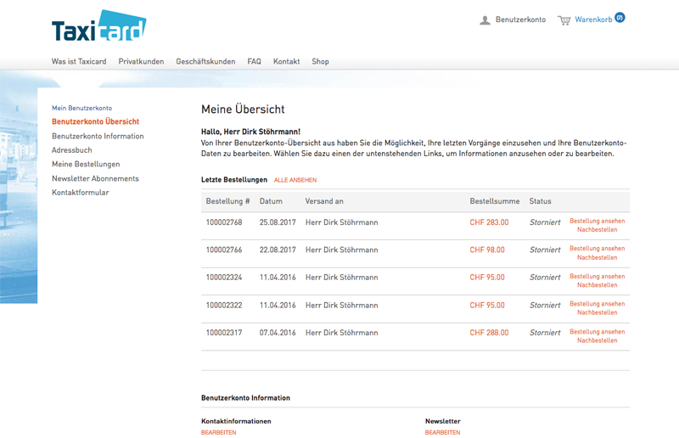679x438 pixels.
Task: Open the Warenkorb link
Action: click(593, 20)
